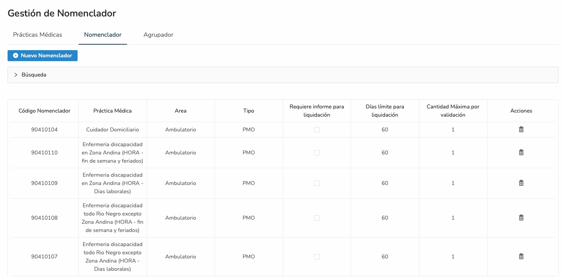The image size is (564, 277).
Task: Click the Código Nomenclador column header
Action: 44,111
